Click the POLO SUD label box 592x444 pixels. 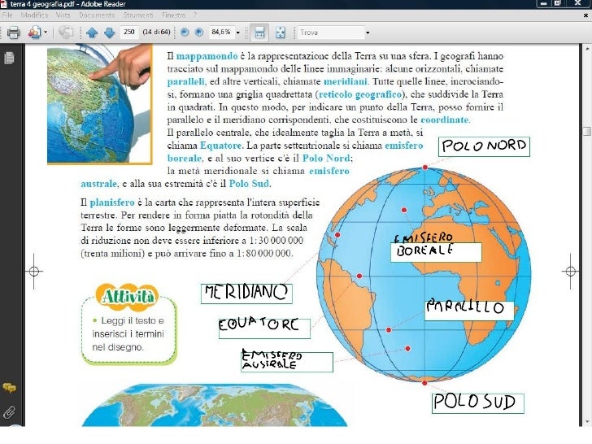pos(478,403)
